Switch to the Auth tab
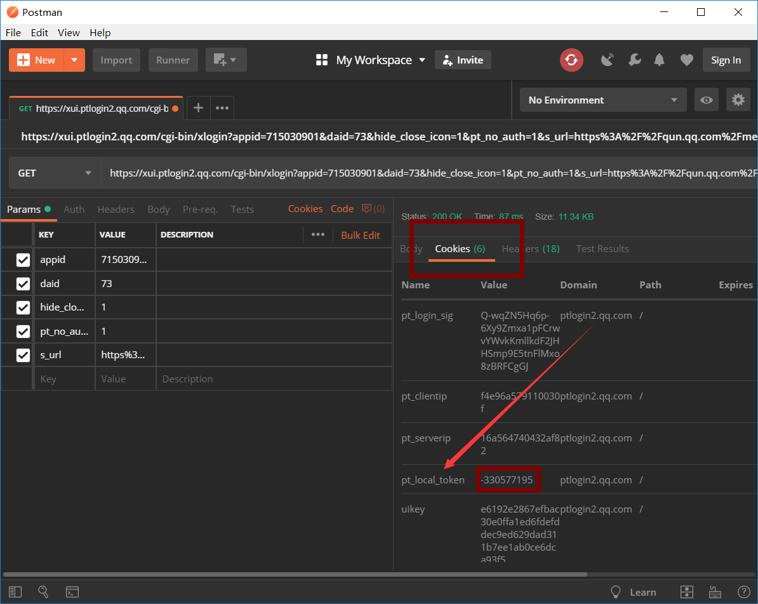 (74, 210)
